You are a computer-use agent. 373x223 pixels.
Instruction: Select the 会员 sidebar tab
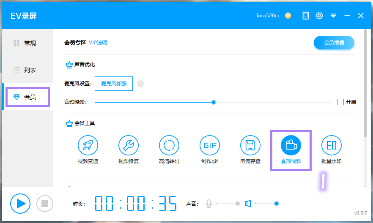[x=27, y=97]
